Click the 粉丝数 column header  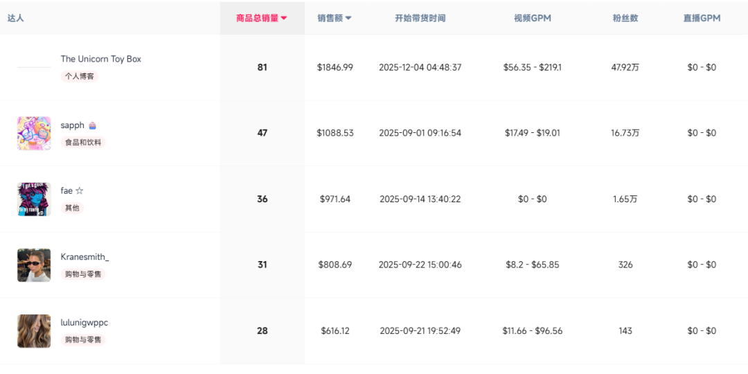click(x=625, y=18)
